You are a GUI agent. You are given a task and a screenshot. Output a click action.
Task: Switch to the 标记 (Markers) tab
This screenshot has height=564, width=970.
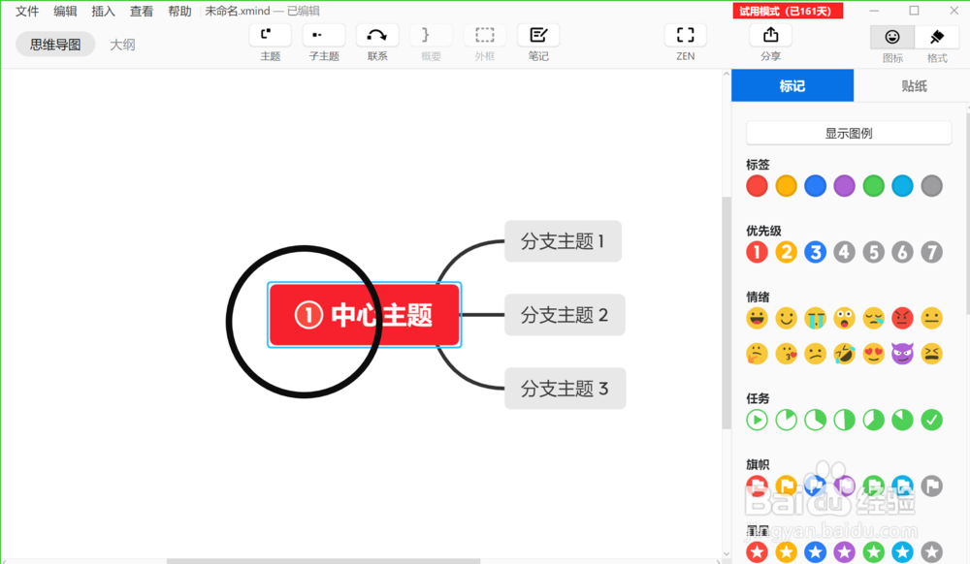(792, 86)
